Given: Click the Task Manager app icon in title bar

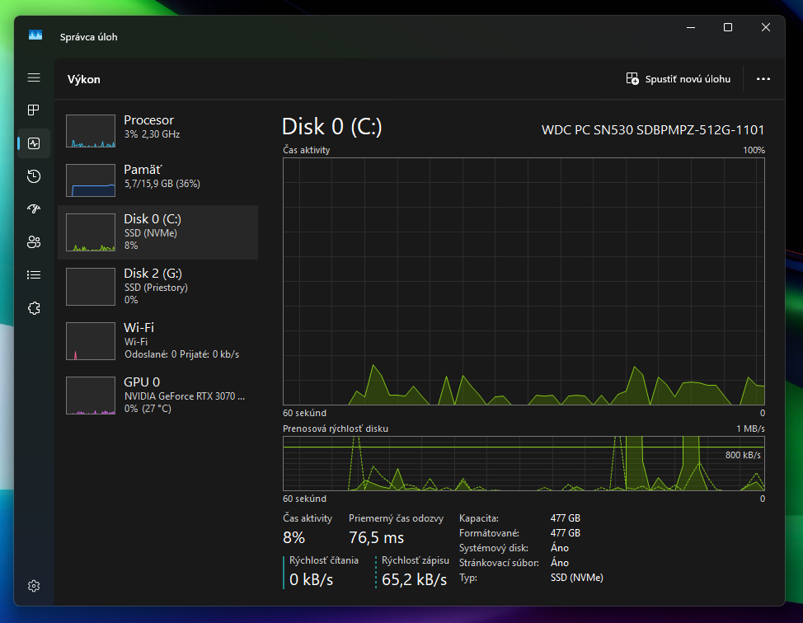Looking at the screenshot, I should (x=35, y=35).
